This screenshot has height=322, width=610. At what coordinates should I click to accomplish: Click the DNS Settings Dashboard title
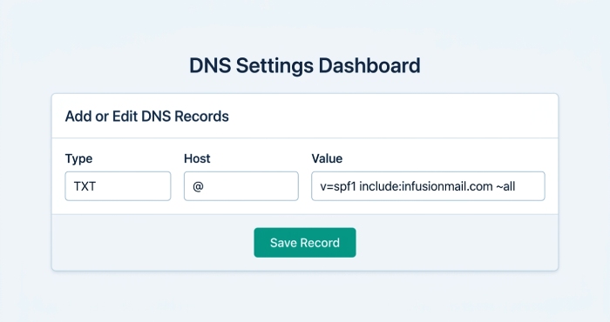(x=305, y=65)
